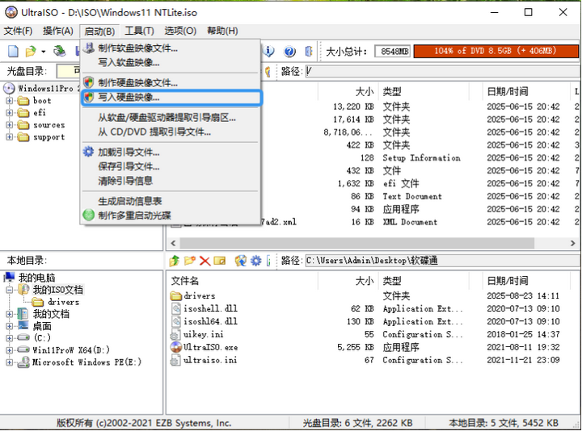Screen dimensions: 582x431
Task: Select 保存引导文件... menu item
Action: [x=171, y=166]
